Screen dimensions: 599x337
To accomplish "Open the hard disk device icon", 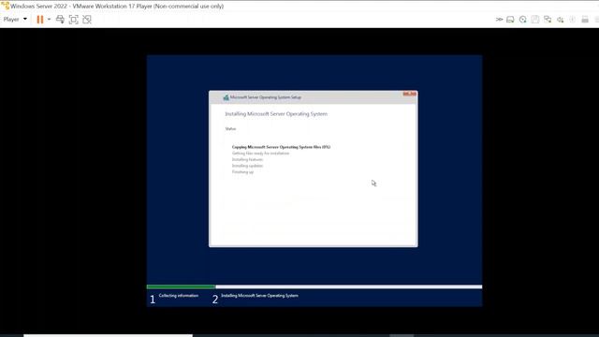I will [510, 20].
